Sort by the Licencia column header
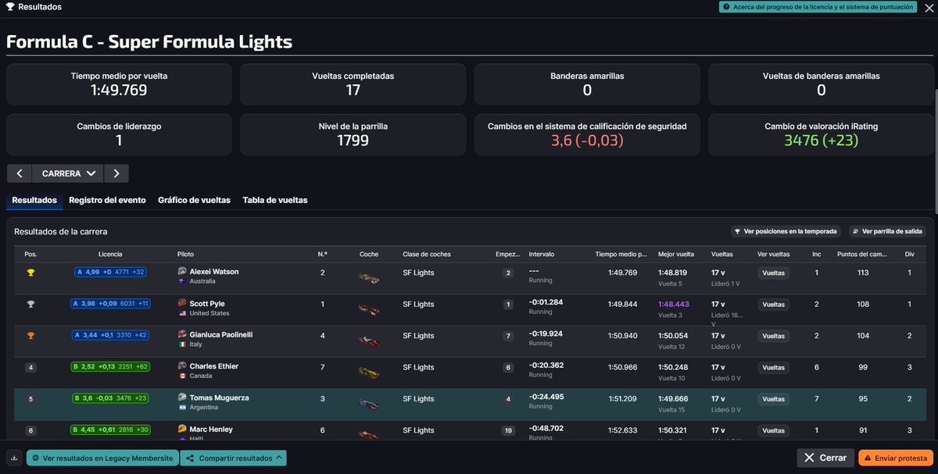The width and height of the screenshot is (938, 474). pyautogui.click(x=110, y=254)
